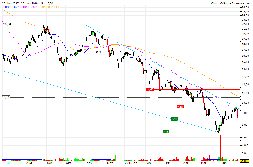Click the September red volume spike bar
Image resolution: width=253 pixels, height=167 pixels.
[x=58, y=156]
